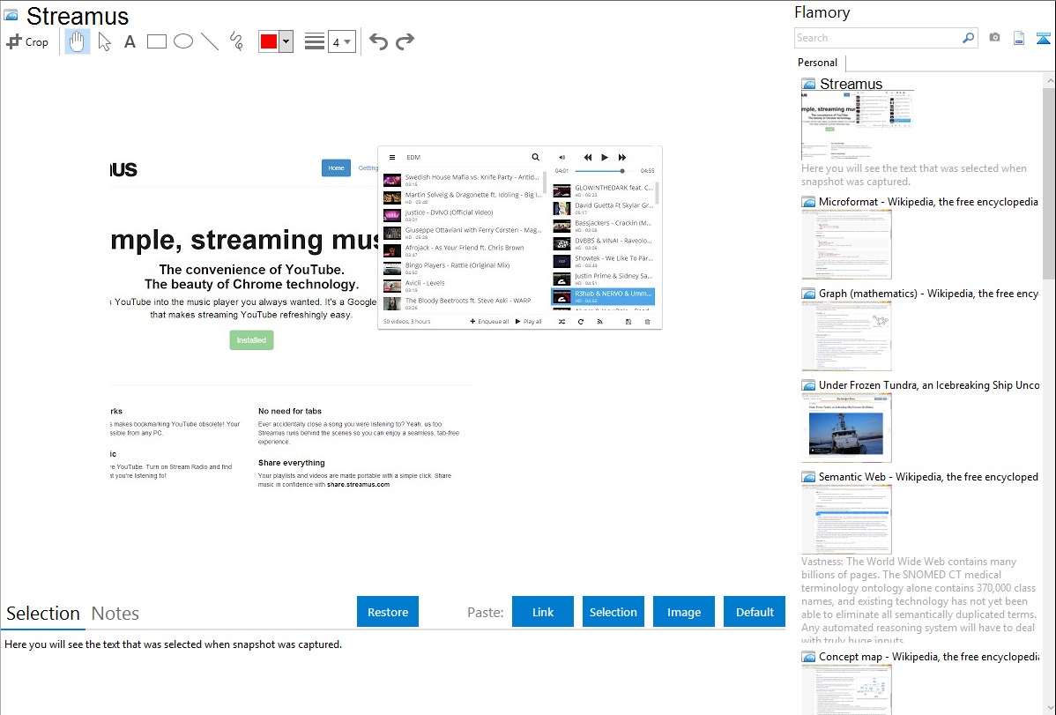Click the Flamory search field
The height and width of the screenshot is (715, 1056).
tap(877, 38)
